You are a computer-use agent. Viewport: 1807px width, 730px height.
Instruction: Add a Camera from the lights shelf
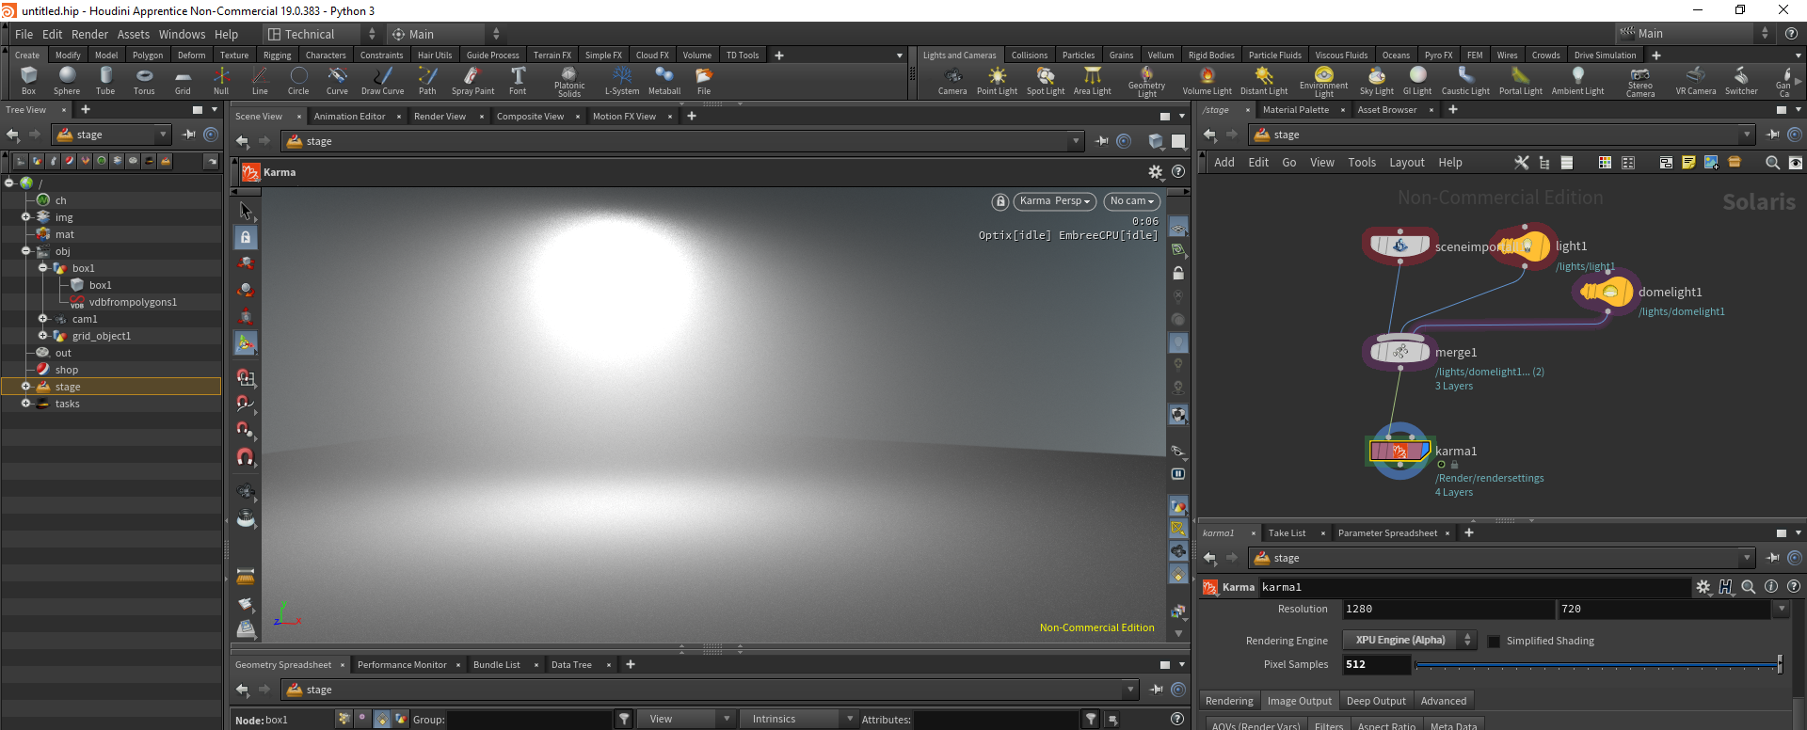click(952, 81)
